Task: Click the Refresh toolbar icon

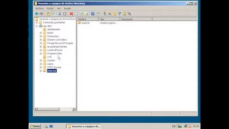Action: click(82, 14)
